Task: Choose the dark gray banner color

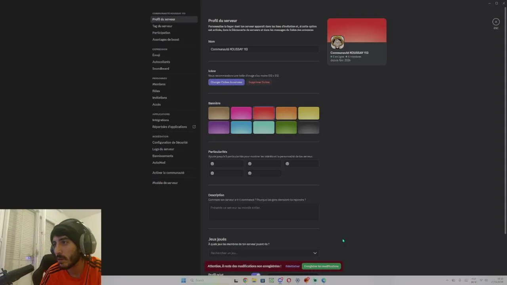Action: (309, 127)
